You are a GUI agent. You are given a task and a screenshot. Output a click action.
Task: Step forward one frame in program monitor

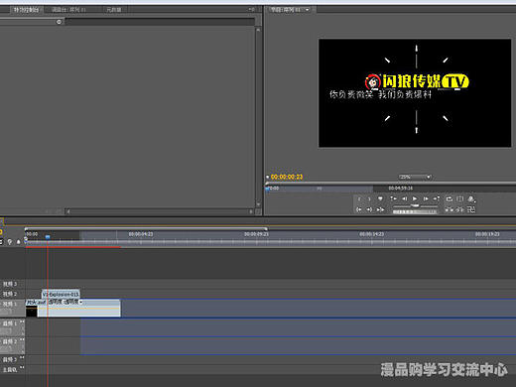pos(426,198)
